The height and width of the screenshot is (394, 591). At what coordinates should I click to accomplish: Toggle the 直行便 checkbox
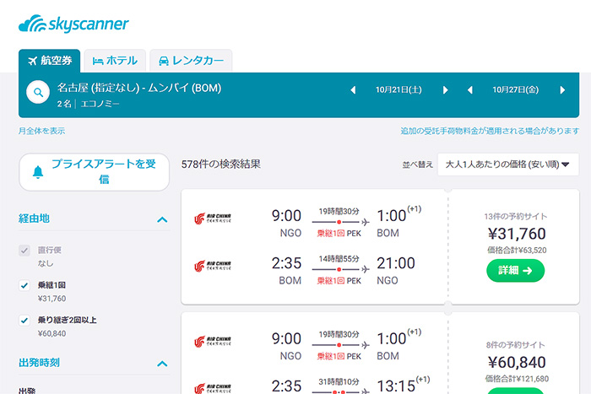[x=24, y=251]
